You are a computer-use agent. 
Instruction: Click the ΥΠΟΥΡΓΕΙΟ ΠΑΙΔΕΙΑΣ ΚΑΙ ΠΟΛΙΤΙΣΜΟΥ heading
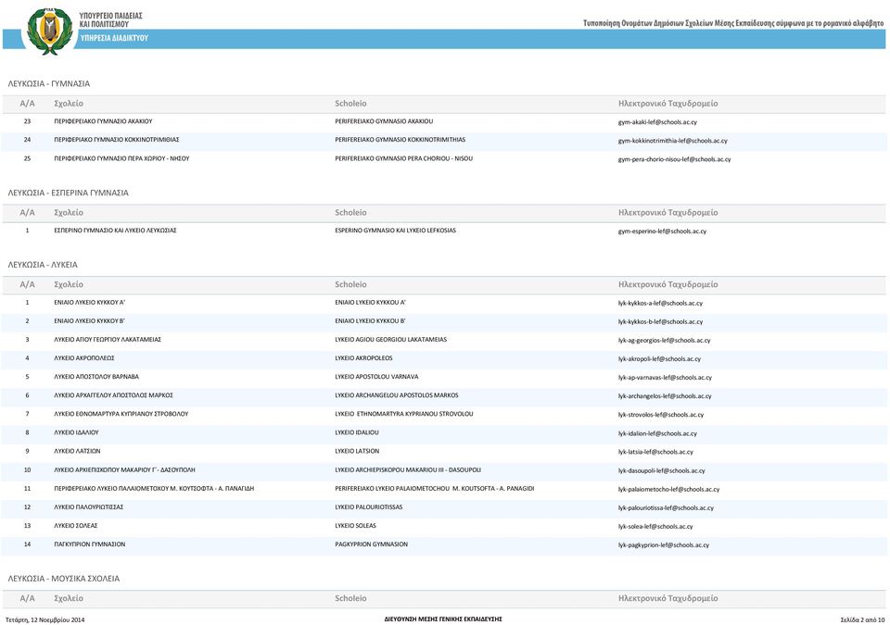110,19
